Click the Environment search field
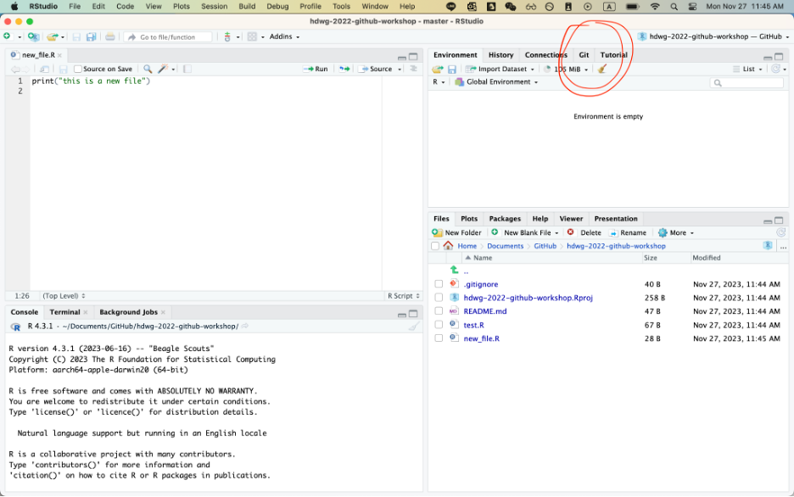Screen dimensions: 794x497 (x=746, y=82)
